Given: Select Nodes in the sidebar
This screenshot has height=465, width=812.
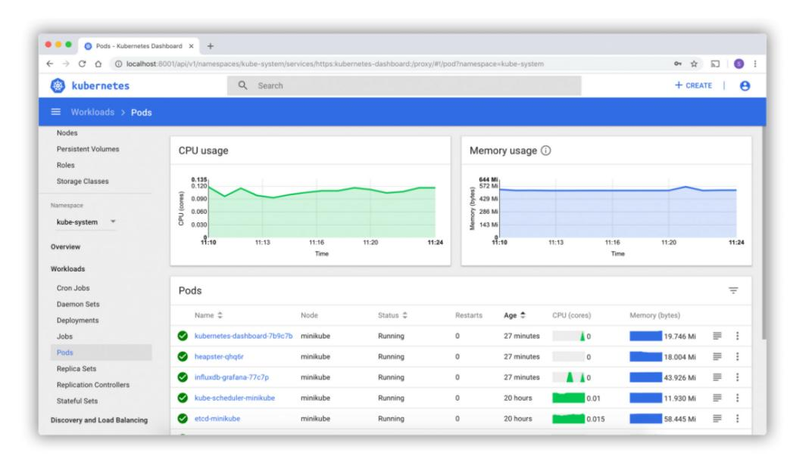Looking at the screenshot, I should 67,133.
